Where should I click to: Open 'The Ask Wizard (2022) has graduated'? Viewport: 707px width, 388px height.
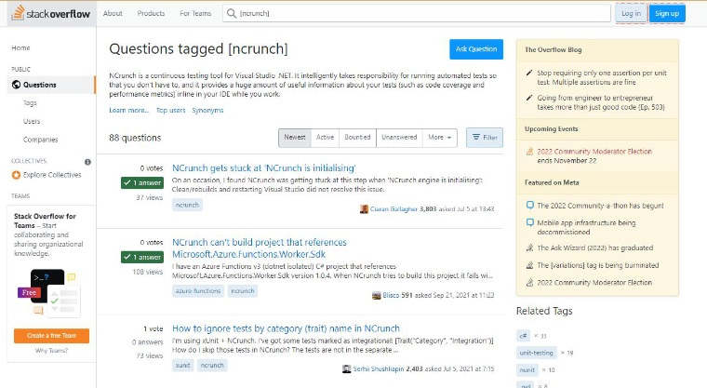(x=594, y=248)
